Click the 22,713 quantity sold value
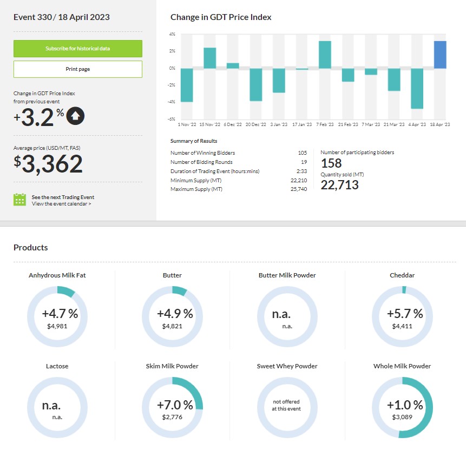 click(340, 185)
